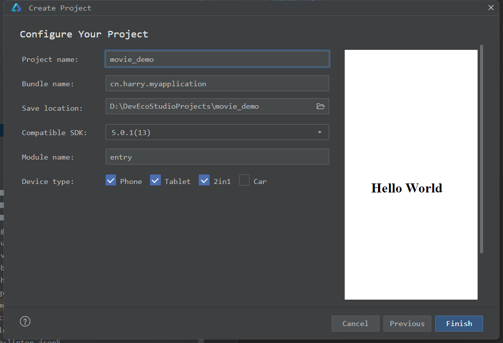Screen dimensions: 503x343
Task: Cancel project creation
Action: coord(356,324)
